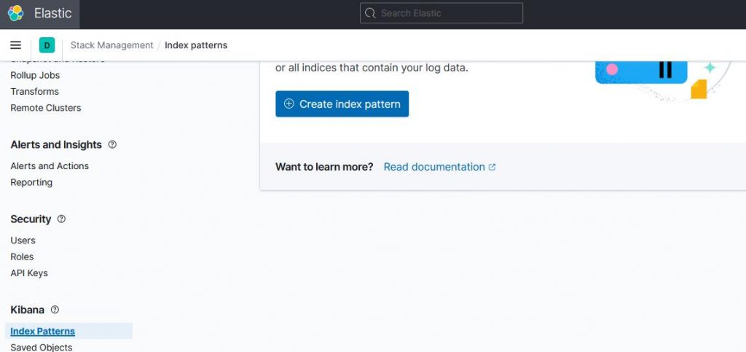This screenshot has height=352, width=746.
Task: Focus the Search Elastic field
Action: point(441,13)
